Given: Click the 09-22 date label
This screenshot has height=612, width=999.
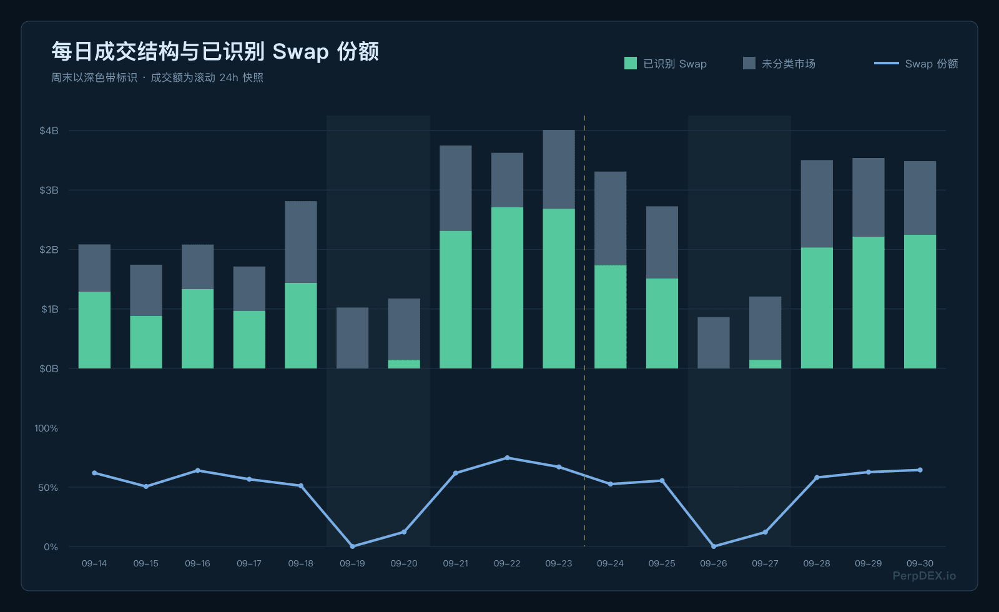Looking at the screenshot, I should coord(507,563).
